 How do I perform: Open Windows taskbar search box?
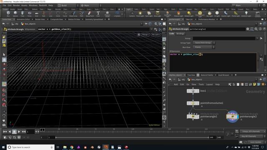[30, 147]
